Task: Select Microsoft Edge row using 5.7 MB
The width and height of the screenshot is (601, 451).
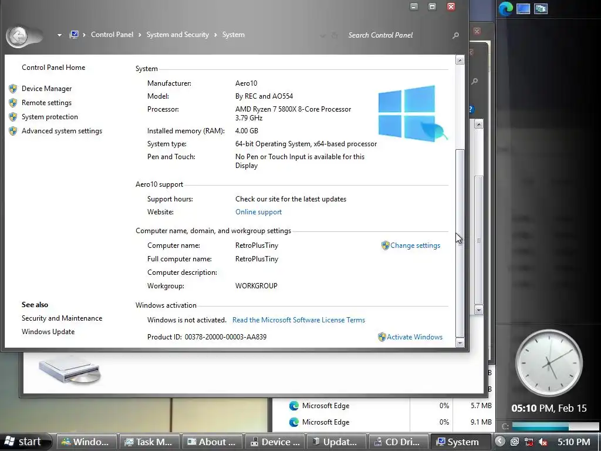Action: 383,406
